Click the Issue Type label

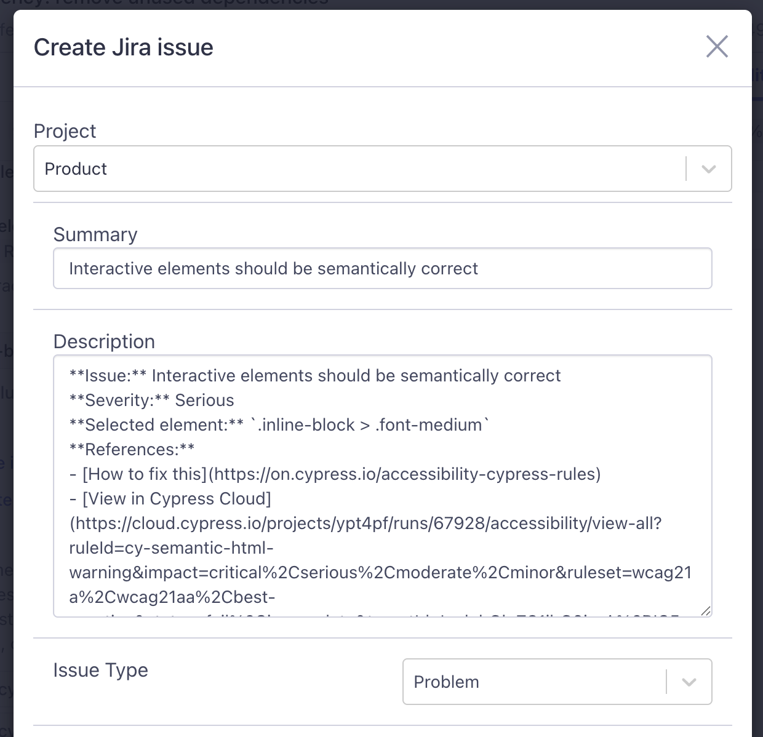click(x=100, y=670)
